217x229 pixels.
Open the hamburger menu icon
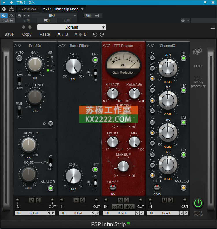pyautogui.click(x=213, y=27)
